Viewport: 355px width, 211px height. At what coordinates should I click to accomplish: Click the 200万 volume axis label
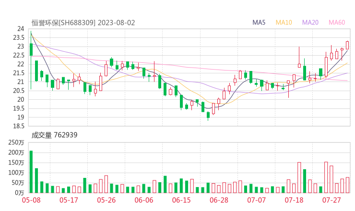click(16, 152)
